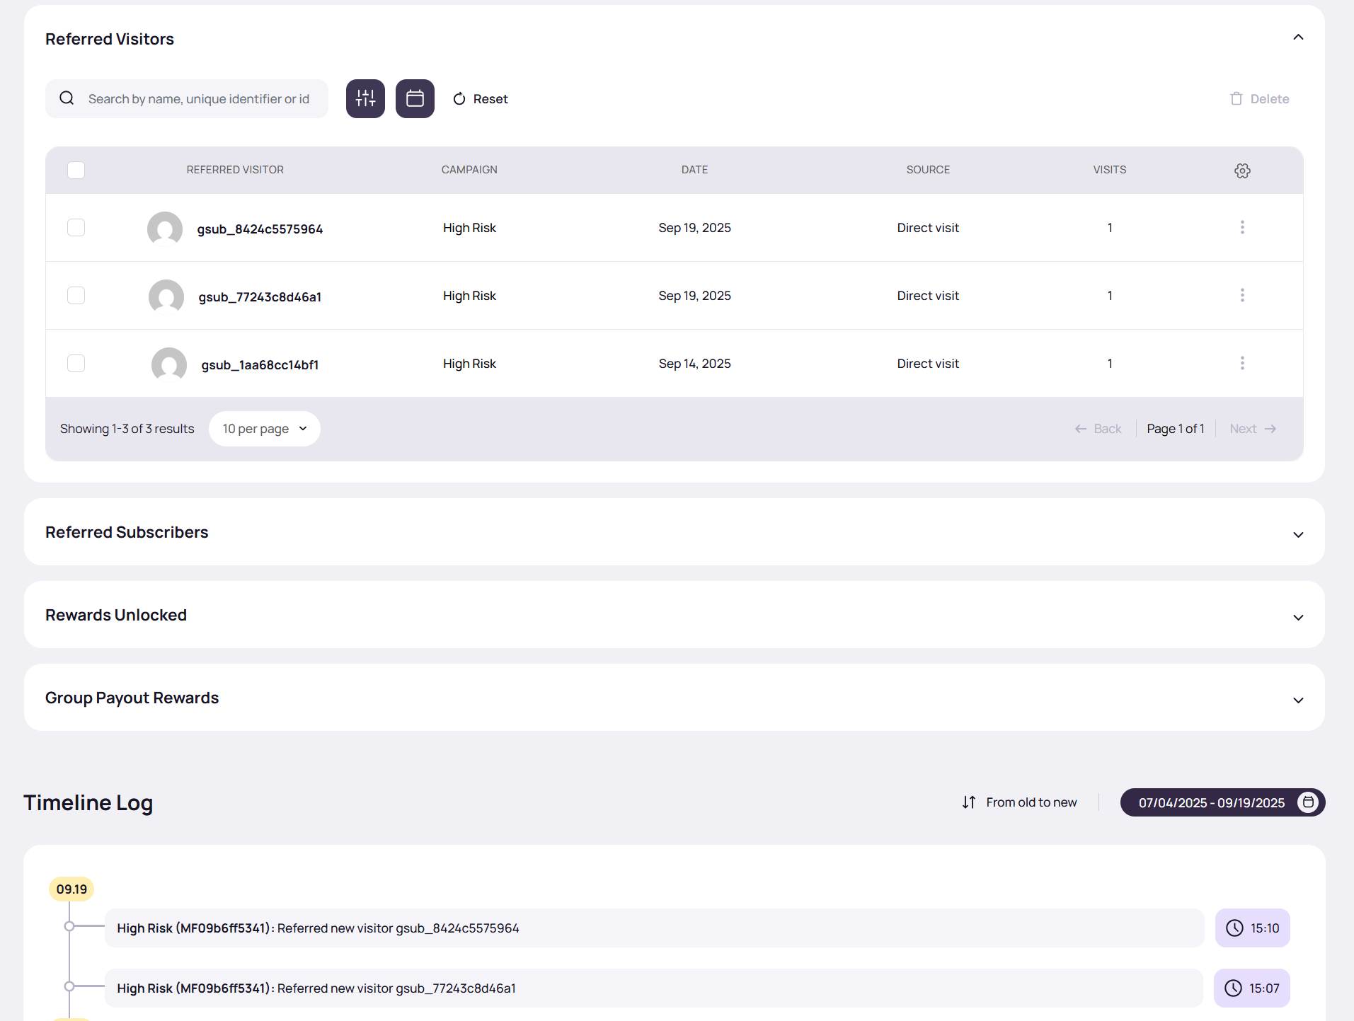Click the table column settings gear
This screenshot has width=1354, height=1021.
click(x=1242, y=171)
